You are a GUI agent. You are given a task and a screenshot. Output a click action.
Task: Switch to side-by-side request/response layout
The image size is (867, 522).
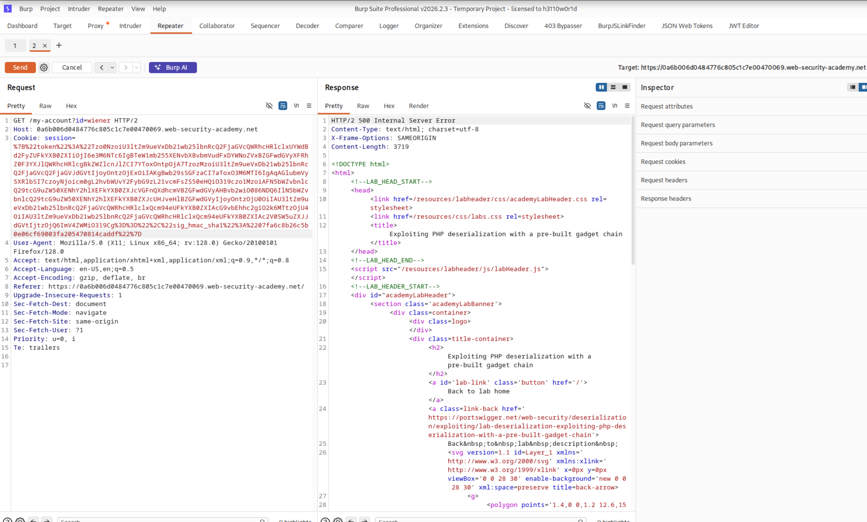(601, 87)
